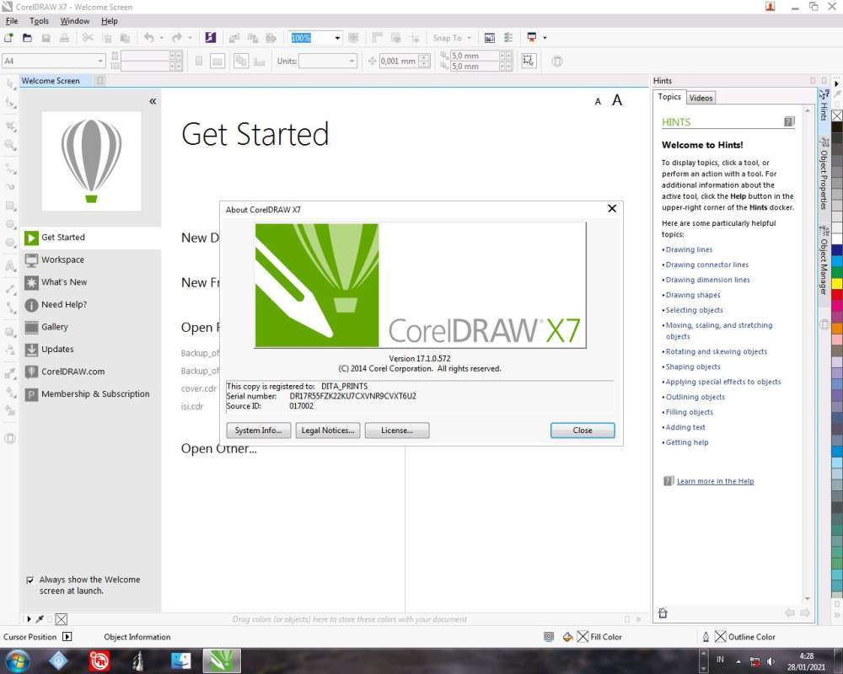Click the System Info button in About dialog
Screen dimensions: 843x674
click(258, 431)
